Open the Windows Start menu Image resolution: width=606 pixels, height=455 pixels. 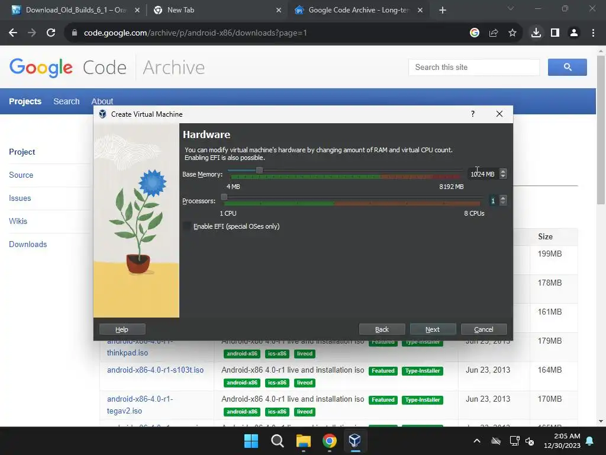pyautogui.click(x=251, y=441)
